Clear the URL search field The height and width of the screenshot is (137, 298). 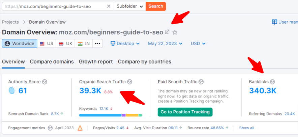pos(109,6)
